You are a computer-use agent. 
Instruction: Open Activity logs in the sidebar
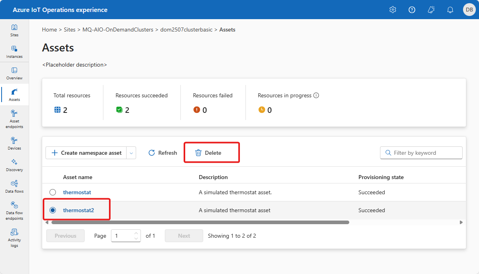[14, 238]
